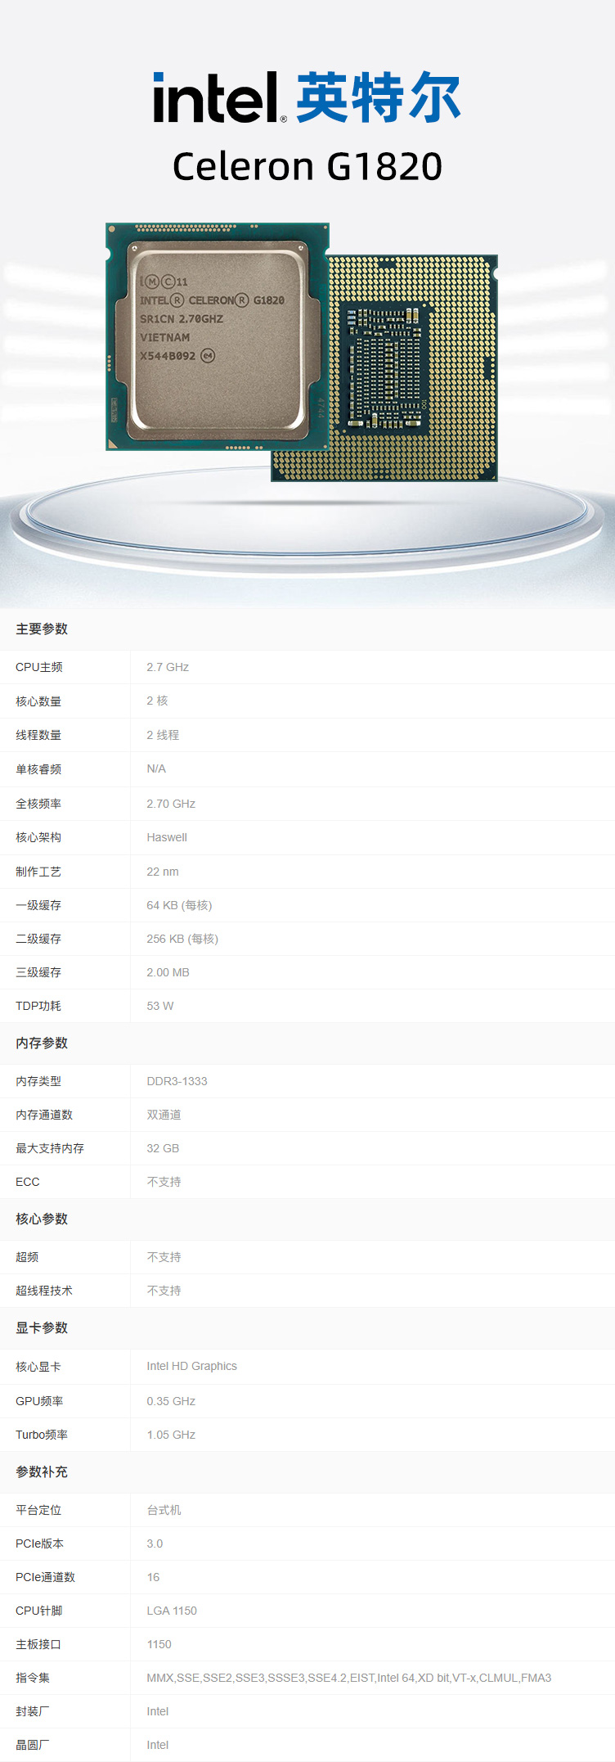Image resolution: width=615 pixels, height=1762 pixels.
Task: Click the 指令集 instruction list value
Action: click(349, 1678)
